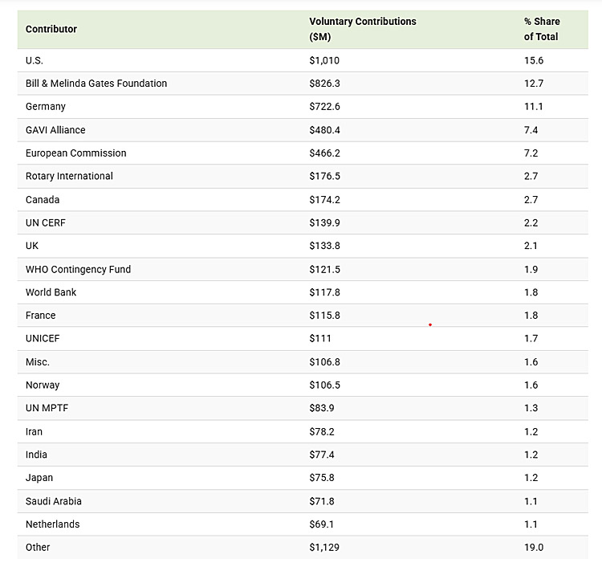Screen dimensions: 602x571
Task: Select the Canada contributor cell
Action: [43, 199]
